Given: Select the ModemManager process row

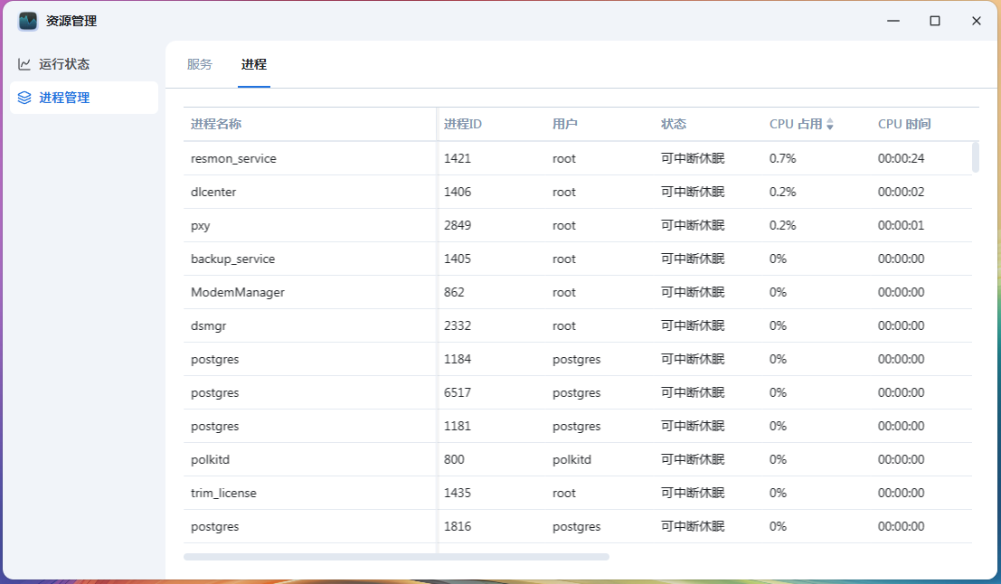Looking at the screenshot, I should click(238, 292).
